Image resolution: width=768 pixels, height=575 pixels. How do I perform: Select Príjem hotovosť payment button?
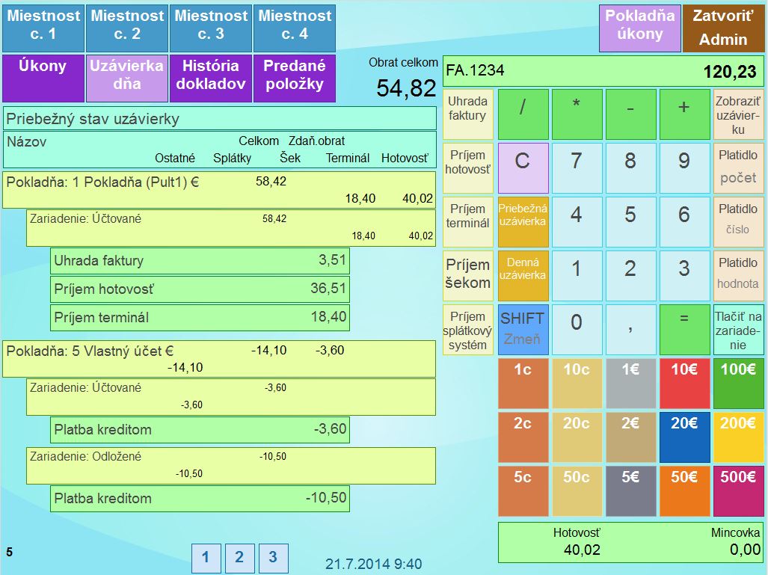467,168
